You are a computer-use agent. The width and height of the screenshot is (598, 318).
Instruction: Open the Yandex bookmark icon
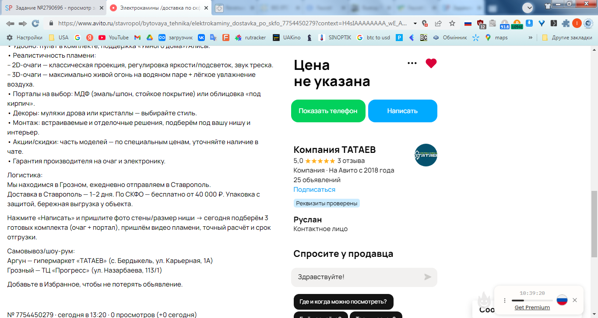coord(89,38)
